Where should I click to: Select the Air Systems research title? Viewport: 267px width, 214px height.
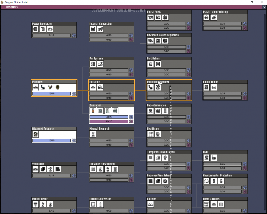pos(96,58)
